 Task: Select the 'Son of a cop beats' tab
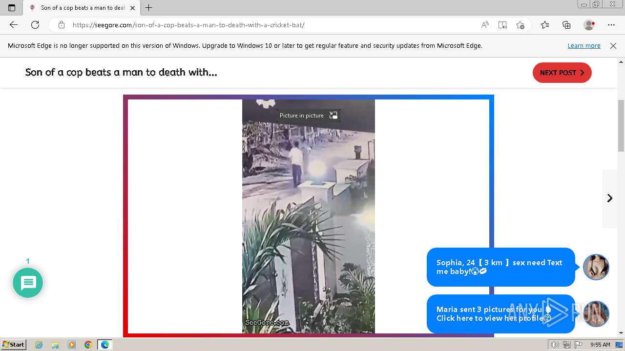pyautogui.click(x=82, y=8)
